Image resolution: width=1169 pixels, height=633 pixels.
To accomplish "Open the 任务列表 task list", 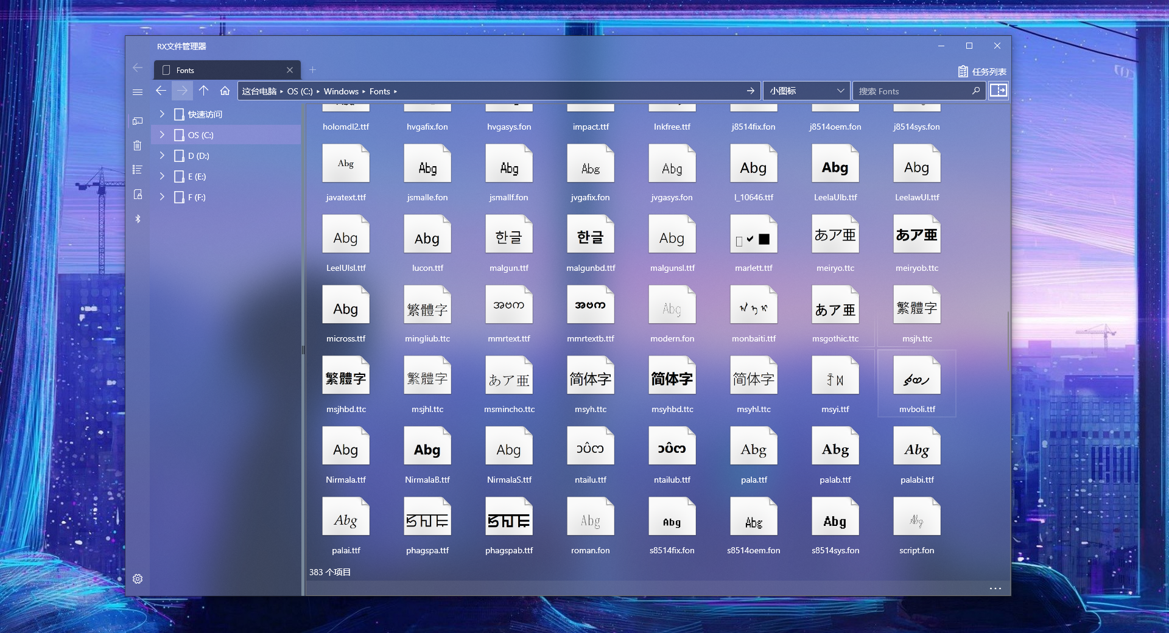I will [982, 71].
